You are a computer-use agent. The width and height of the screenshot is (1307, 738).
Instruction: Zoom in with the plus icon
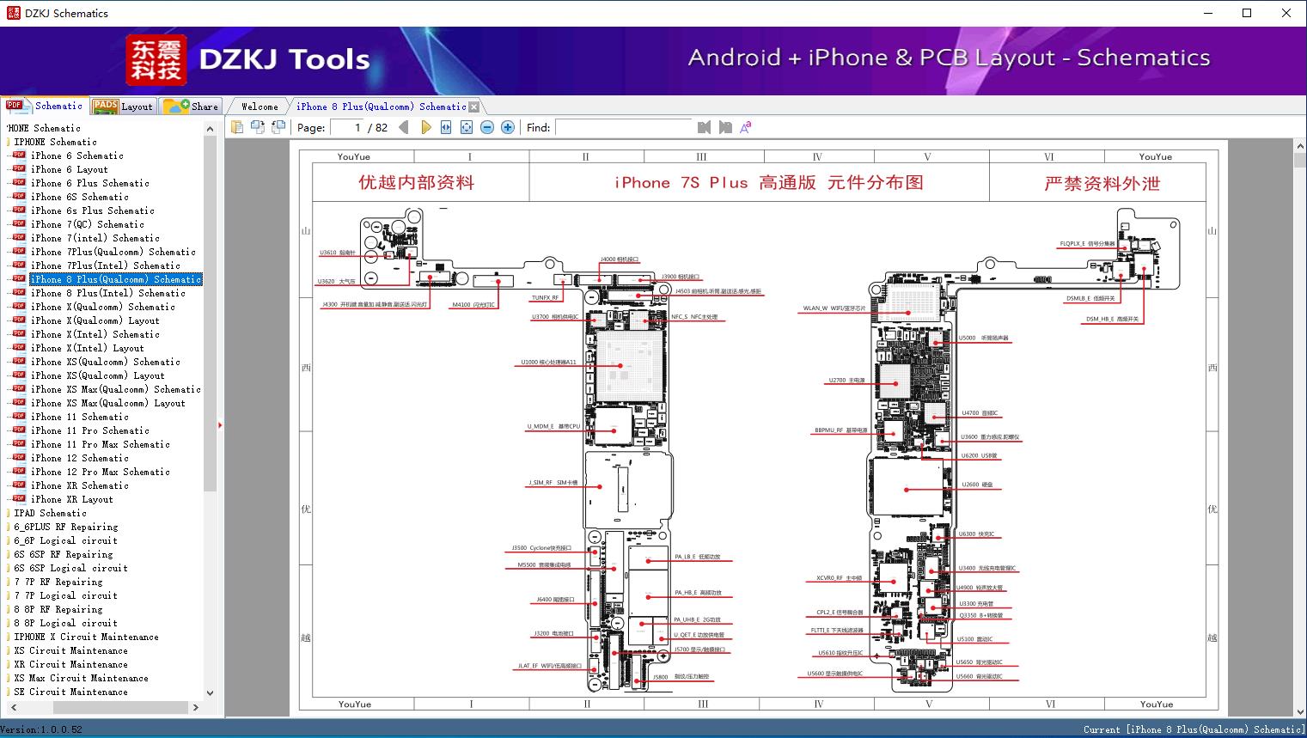tap(508, 127)
